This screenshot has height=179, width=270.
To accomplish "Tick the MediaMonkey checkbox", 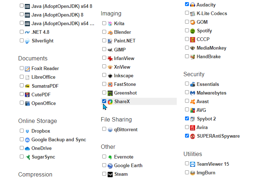I will click(x=187, y=47).
